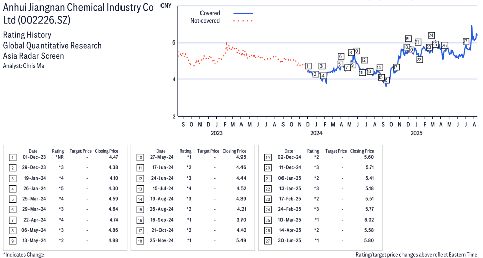Click marker 26 on the price chart
483x258 pixels.
point(444,45)
